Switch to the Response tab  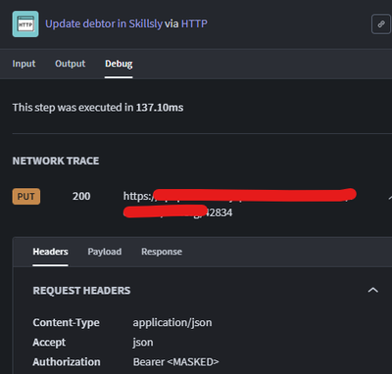coord(162,252)
